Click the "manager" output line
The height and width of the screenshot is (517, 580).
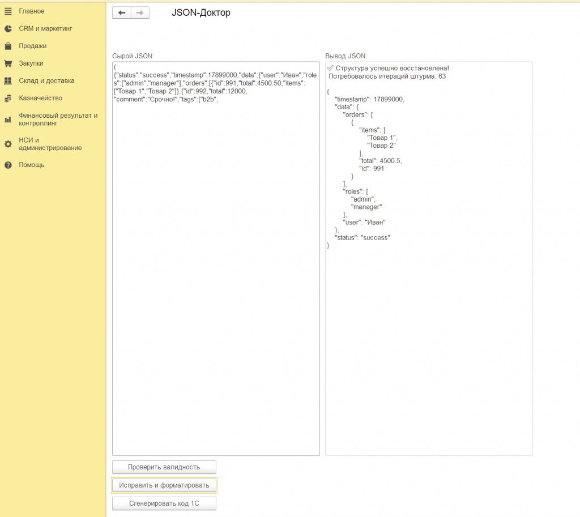pyautogui.click(x=366, y=207)
